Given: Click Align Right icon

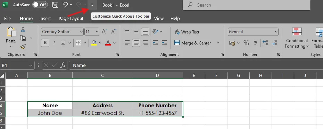Looking at the screenshot, I should point(145,43).
